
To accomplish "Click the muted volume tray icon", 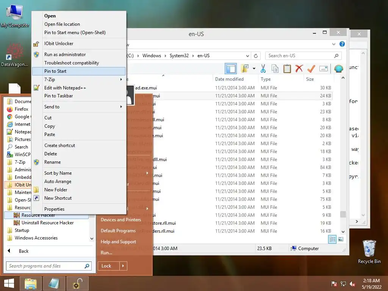I will [x=352, y=283].
